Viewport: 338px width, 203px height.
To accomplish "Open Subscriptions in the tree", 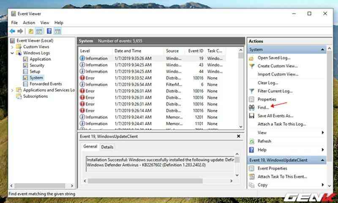I will click(x=35, y=96).
